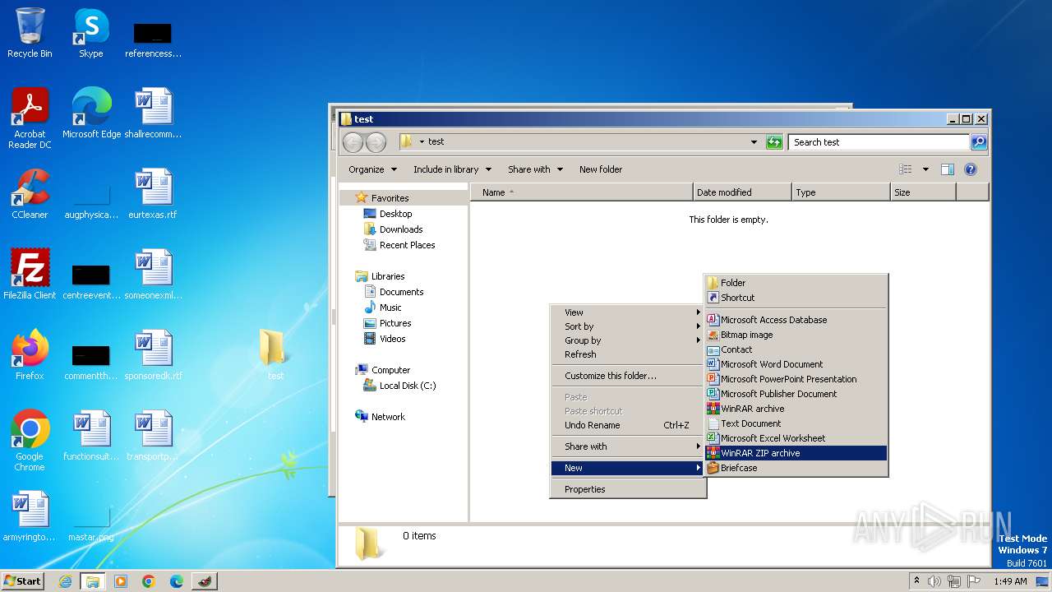Open the Recycle Bin desktop icon

tap(30, 33)
